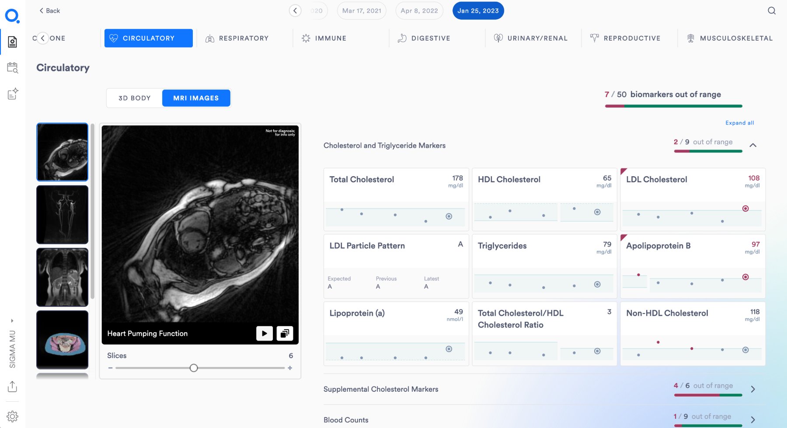Select the vessel angiography thumbnail
The image size is (787, 428).
(63, 215)
